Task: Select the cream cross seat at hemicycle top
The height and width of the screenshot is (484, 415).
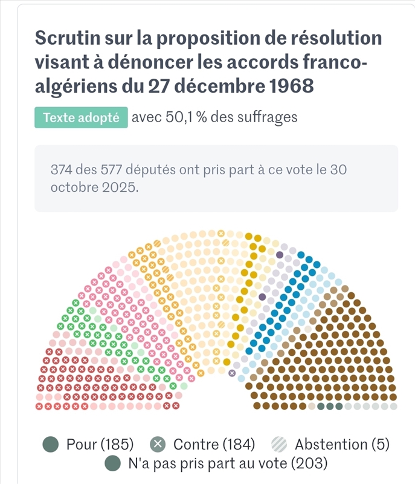Action: (x=221, y=234)
